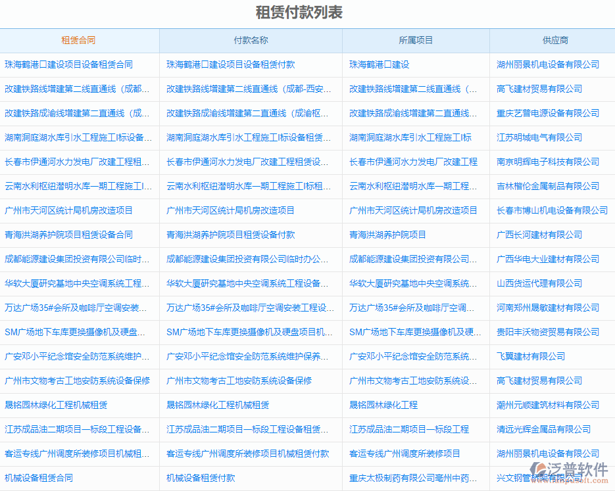Screen dimensions: 615x491
Task: Click the 付款名称 column header
Action: [x=250, y=40]
